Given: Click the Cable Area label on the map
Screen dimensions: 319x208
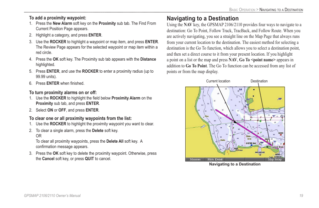Looking at the screenshot, I should [249, 138].
